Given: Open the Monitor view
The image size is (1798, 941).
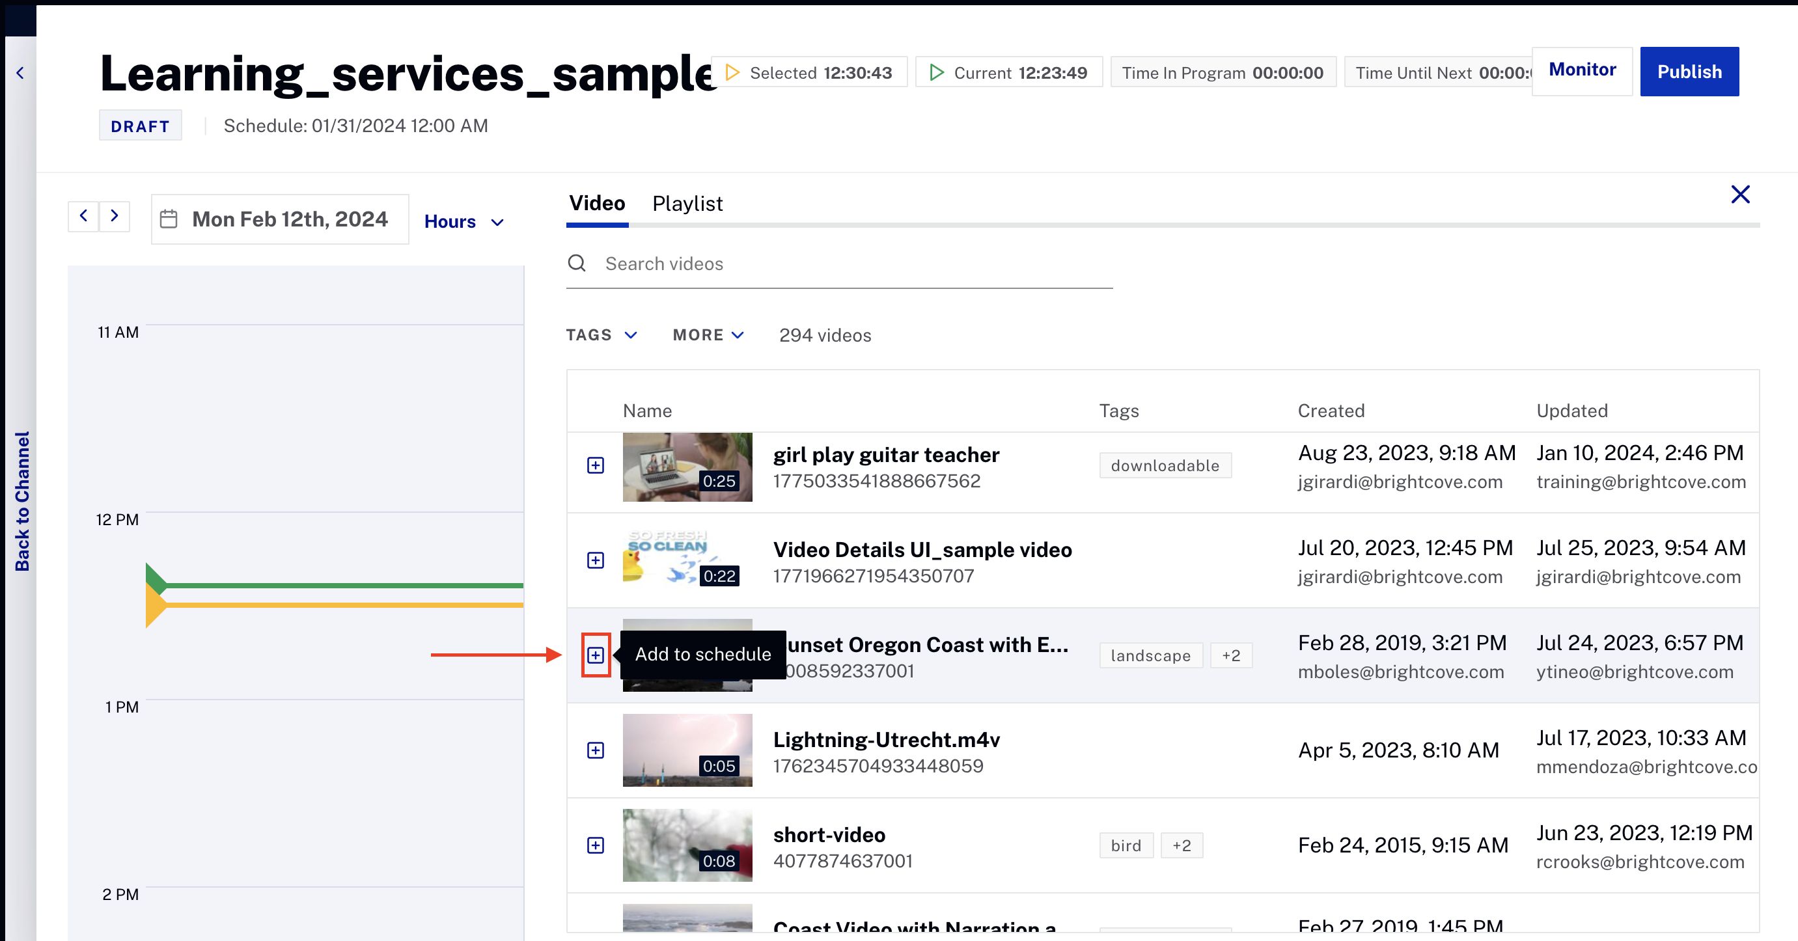Looking at the screenshot, I should coord(1582,70).
